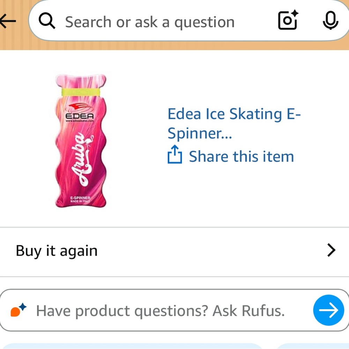This screenshot has width=349, height=349.
Task: Expand the truncated product title
Action: (x=234, y=123)
